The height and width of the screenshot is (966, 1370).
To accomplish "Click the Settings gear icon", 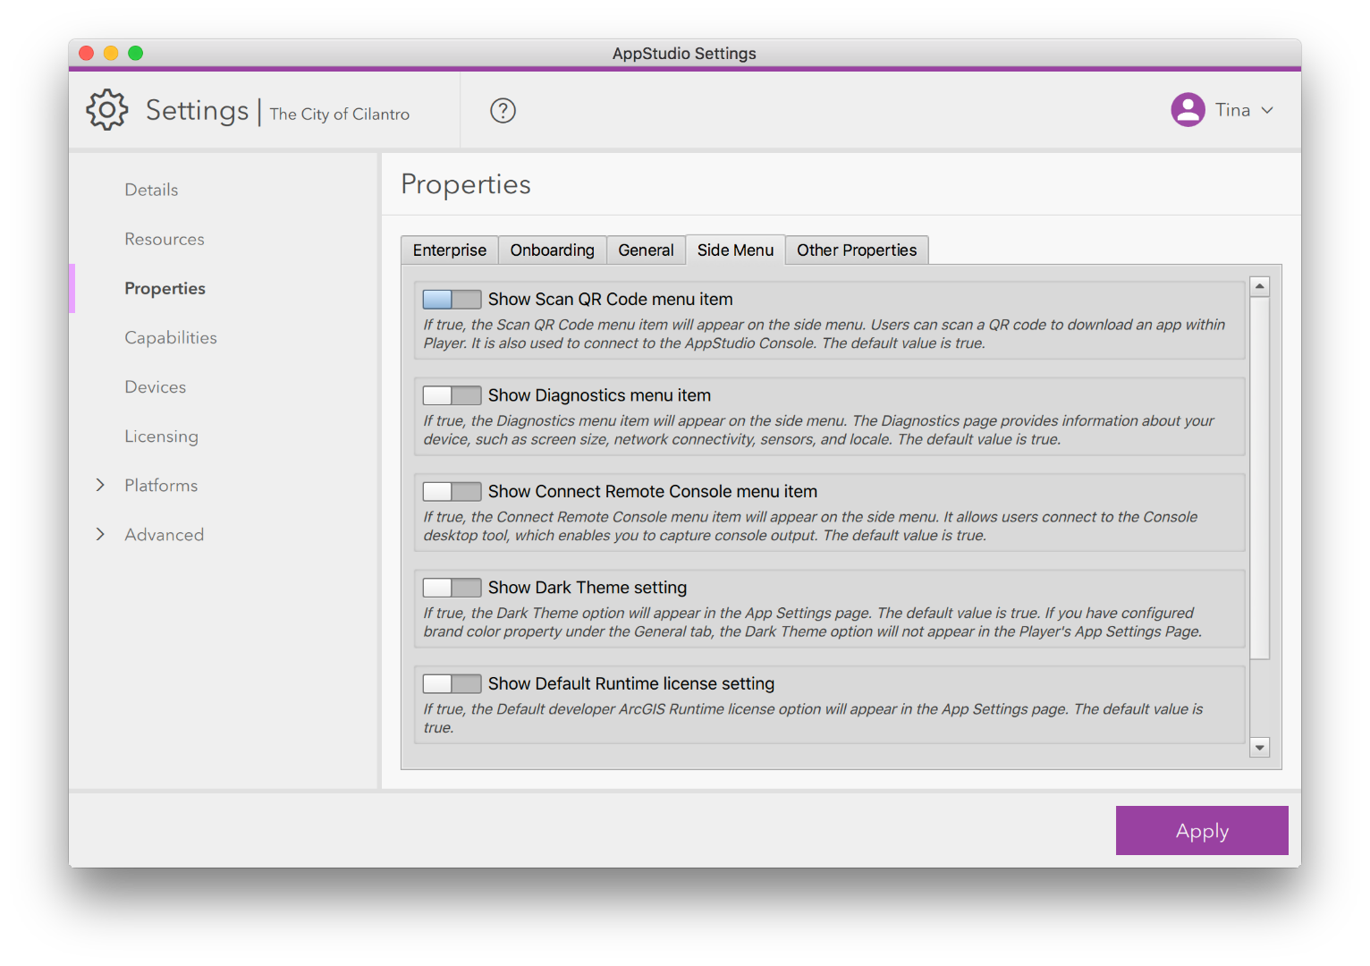I will coord(107,110).
